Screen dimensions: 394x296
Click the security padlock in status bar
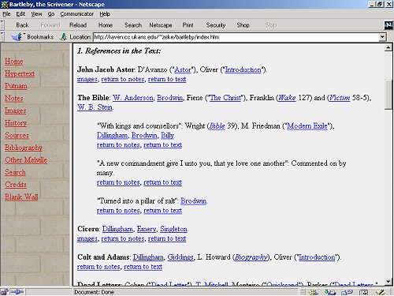(4, 292)
